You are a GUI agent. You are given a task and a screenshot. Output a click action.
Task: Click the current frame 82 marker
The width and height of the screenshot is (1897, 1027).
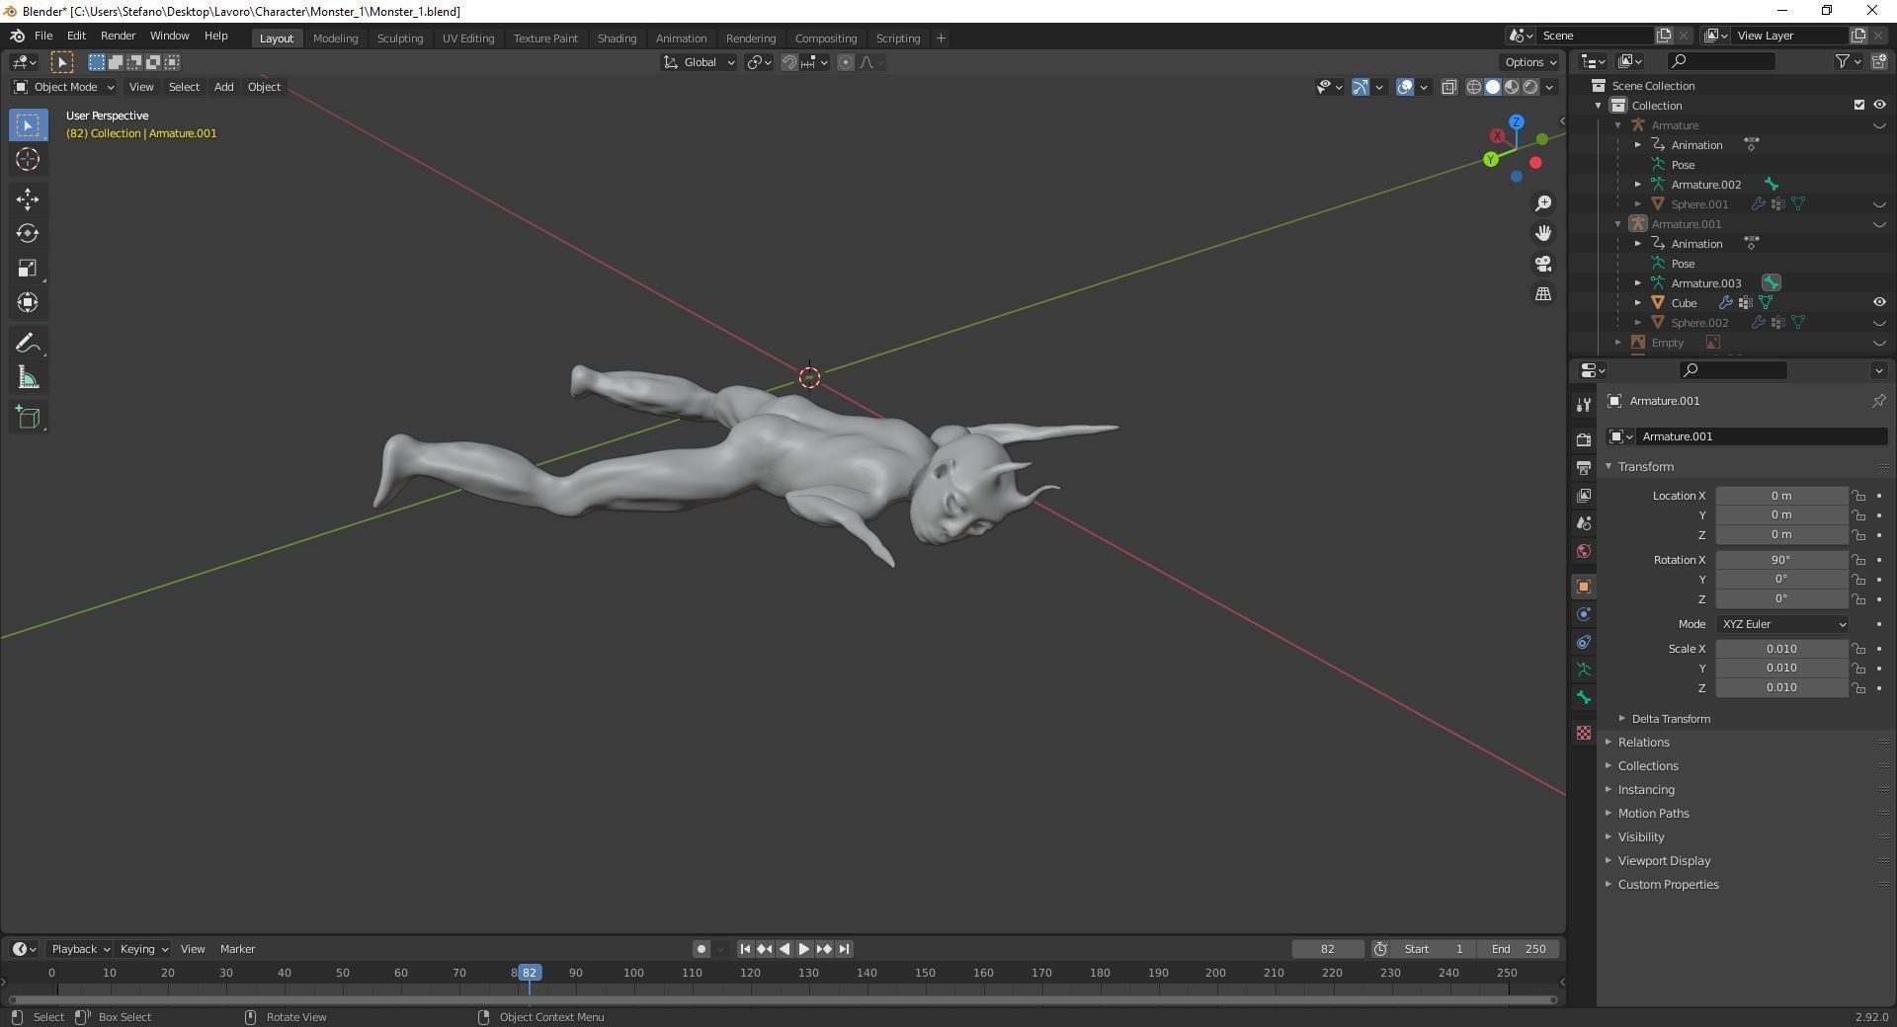(530, 973)
